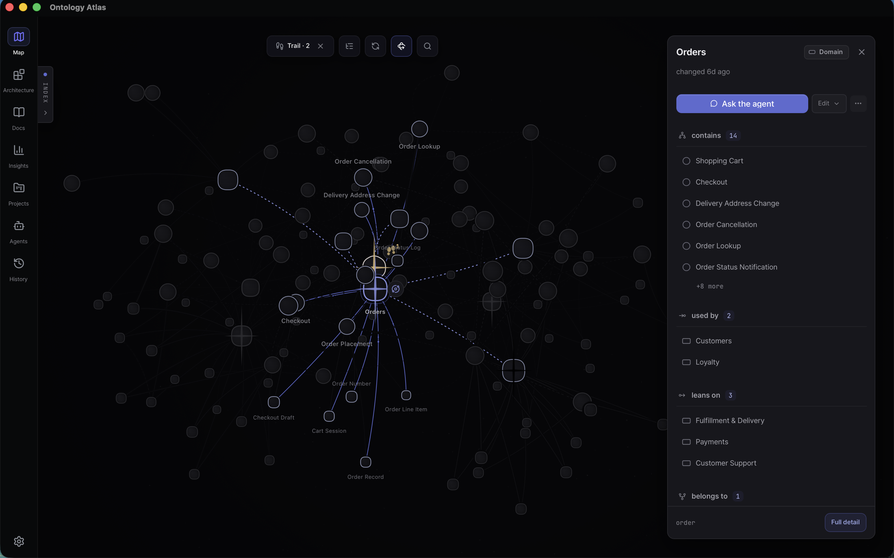Open the Edit dropdown
The image size is (894, 558).
click(x=829, y=103)
